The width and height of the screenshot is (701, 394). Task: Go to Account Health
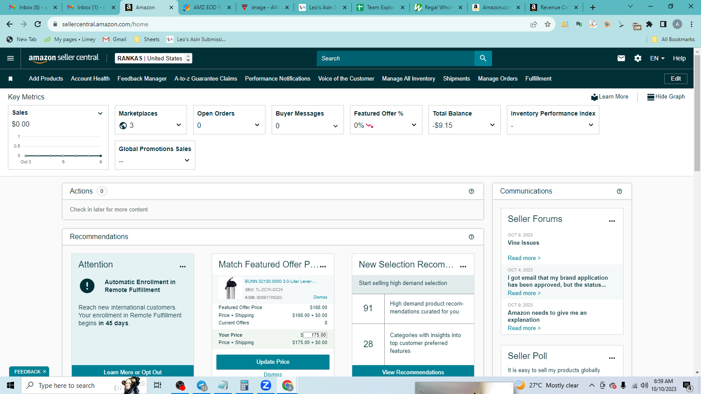pos(90,79)
